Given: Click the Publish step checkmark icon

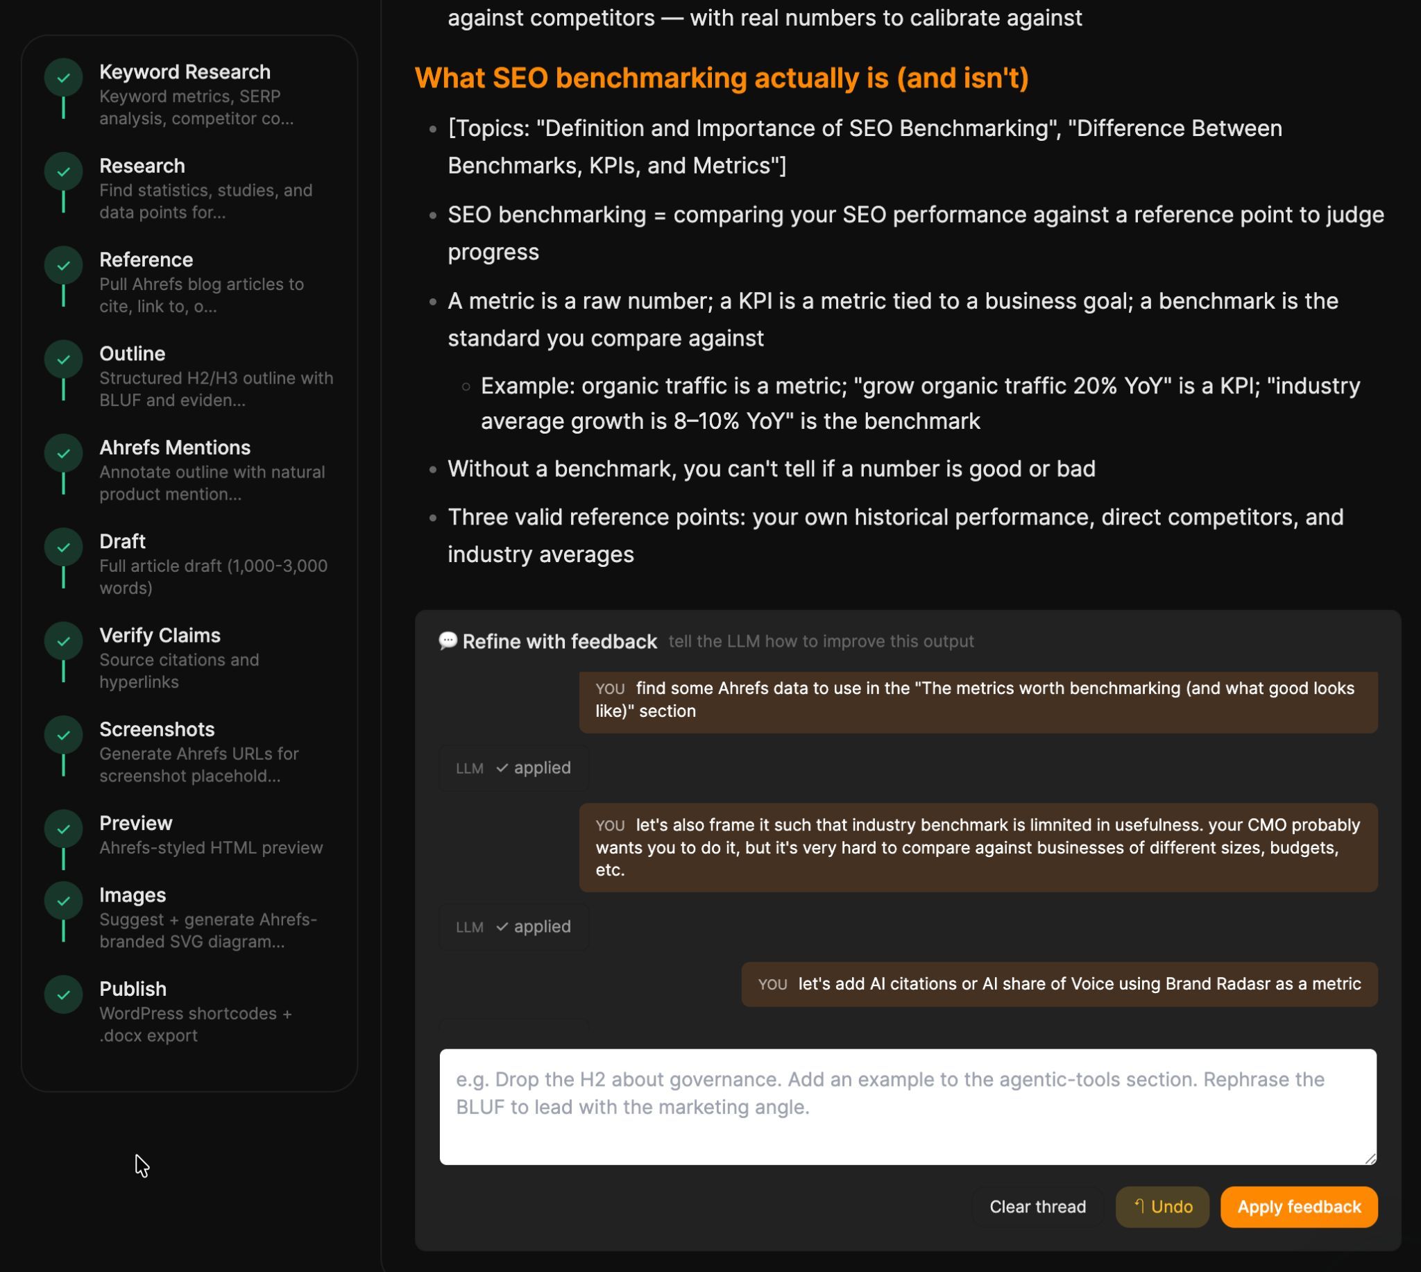Looking at the screenshot, I should pos(64,994).
